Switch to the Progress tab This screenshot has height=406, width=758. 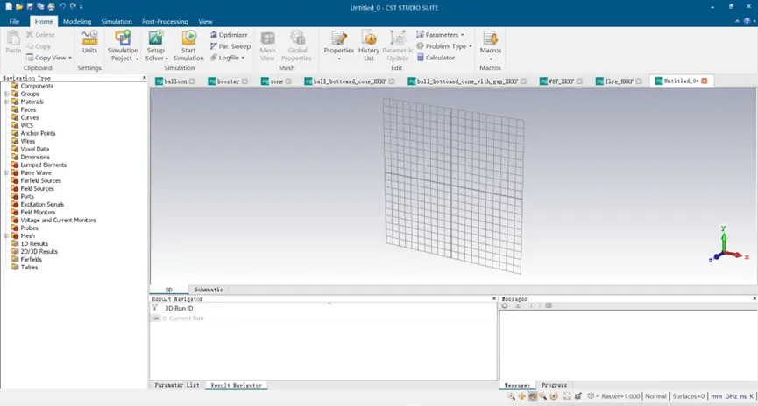554,385
